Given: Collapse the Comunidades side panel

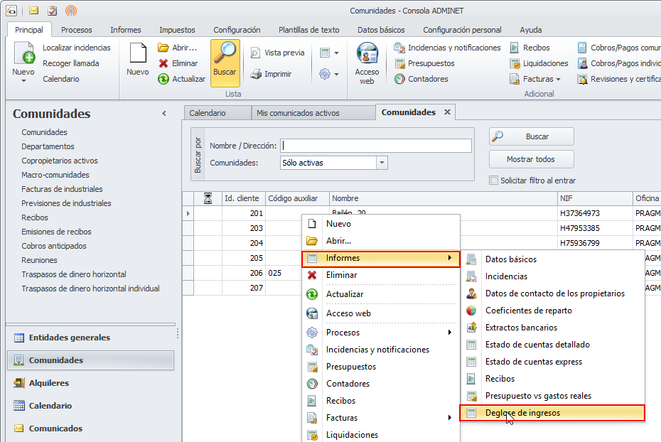Looking at the screenshot, I should 164,114.
